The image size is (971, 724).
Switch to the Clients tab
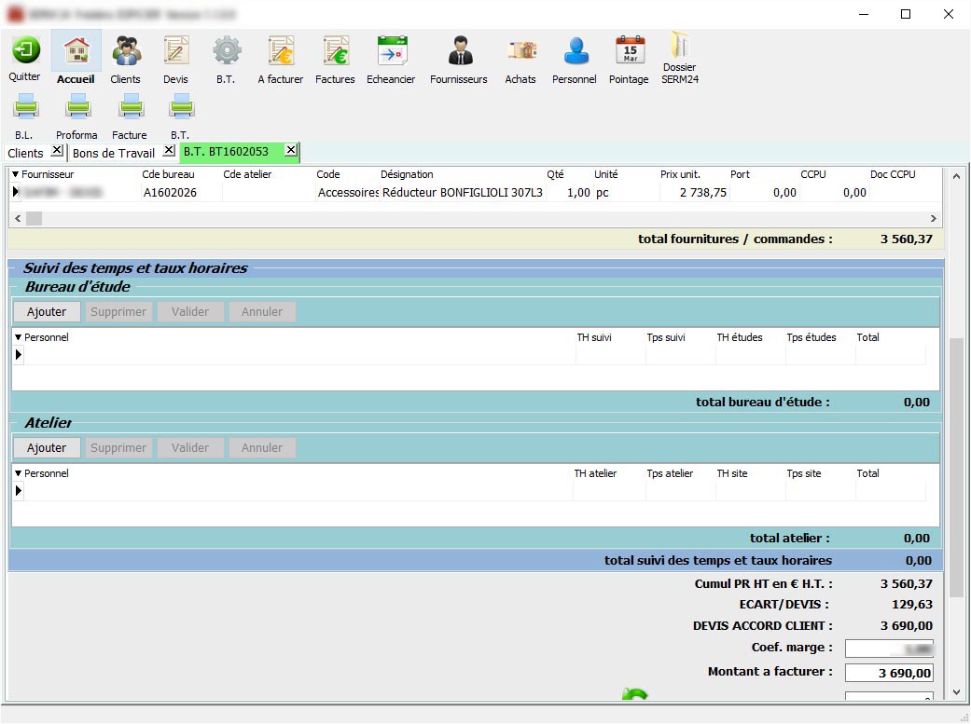pos(25,153)
